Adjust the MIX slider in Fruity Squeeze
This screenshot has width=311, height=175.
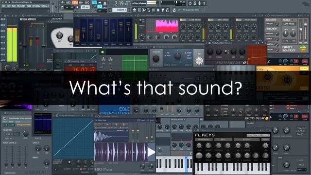(301, 31)
